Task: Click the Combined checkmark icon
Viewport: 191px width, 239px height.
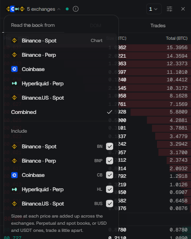Action: (110, 112)
